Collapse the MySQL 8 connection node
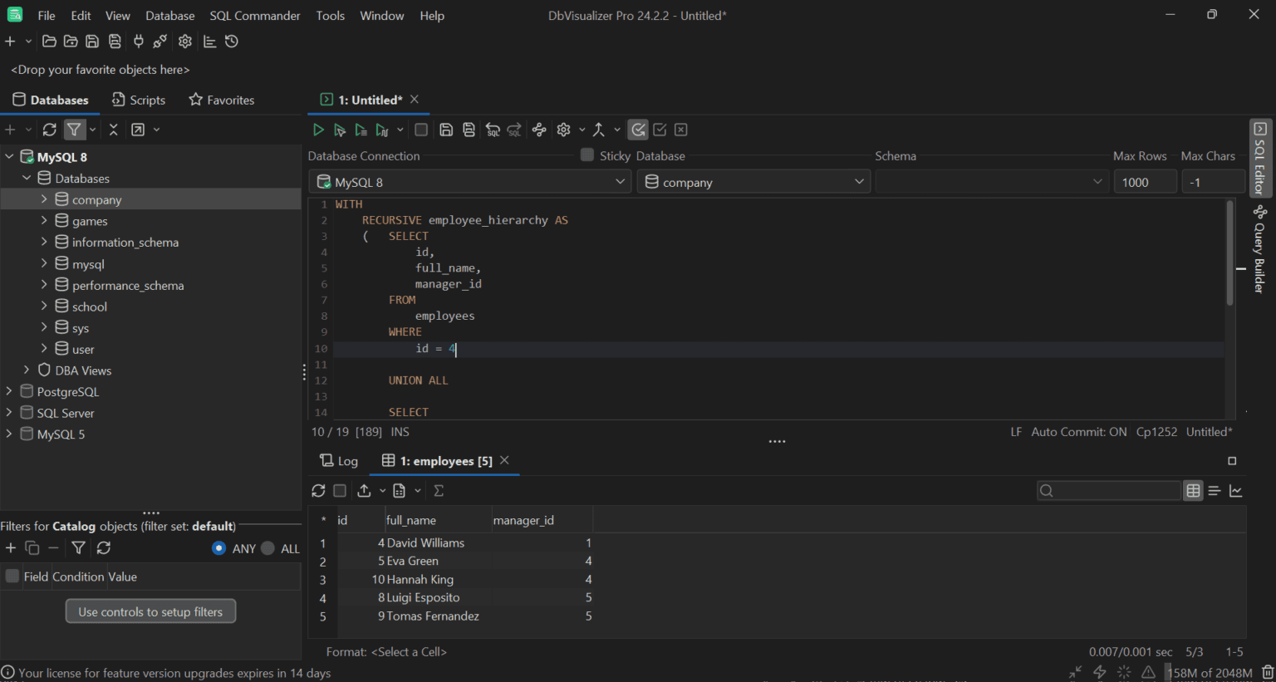 [x=9, y=156]
